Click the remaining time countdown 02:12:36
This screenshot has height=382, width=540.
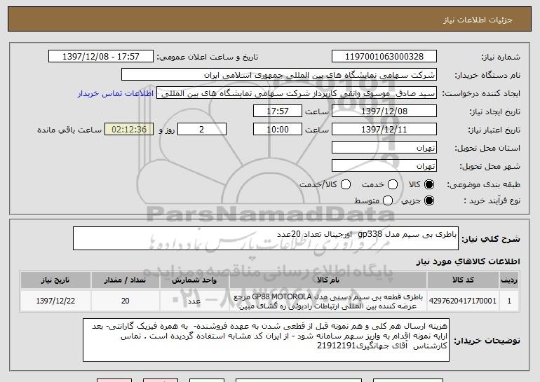(129, 130)
